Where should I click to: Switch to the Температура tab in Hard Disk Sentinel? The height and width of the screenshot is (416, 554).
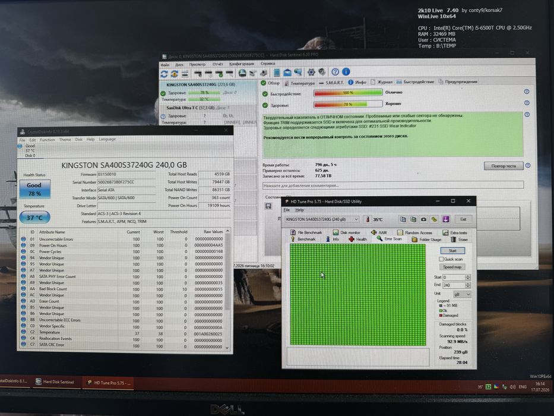pyautogui.click(x=300, y=83)
